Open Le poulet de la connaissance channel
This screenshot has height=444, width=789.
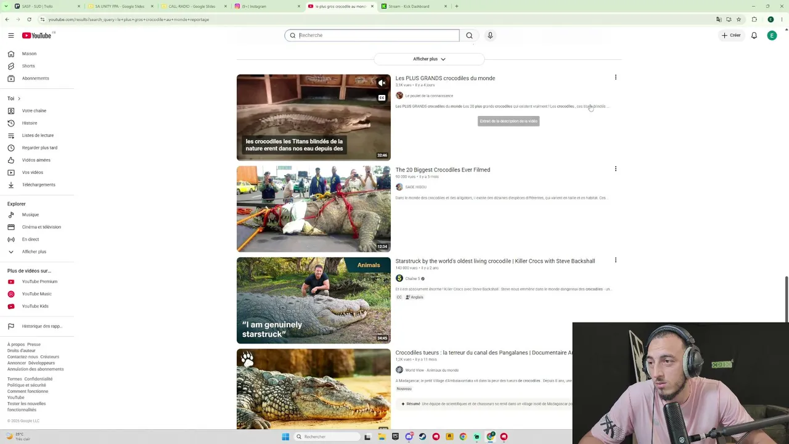[x=428, y=96]
